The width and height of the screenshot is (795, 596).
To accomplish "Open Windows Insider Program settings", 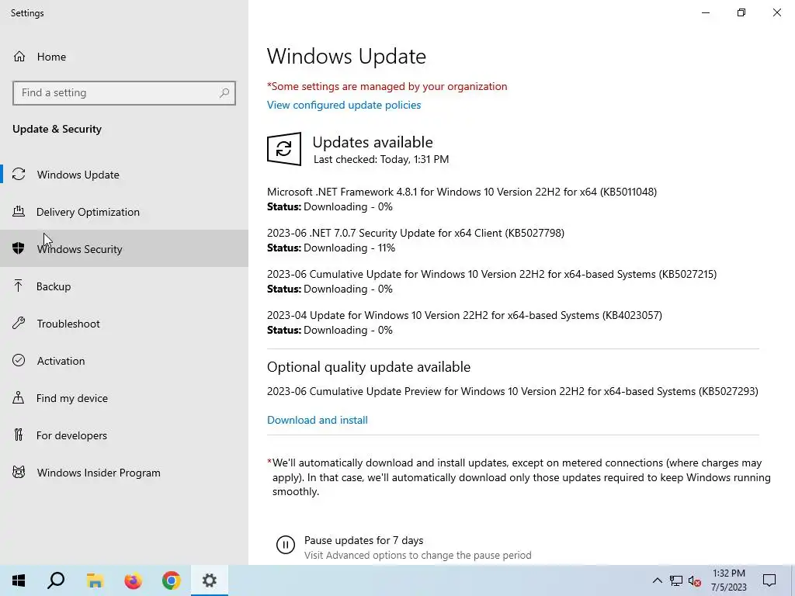I will 124,473.
